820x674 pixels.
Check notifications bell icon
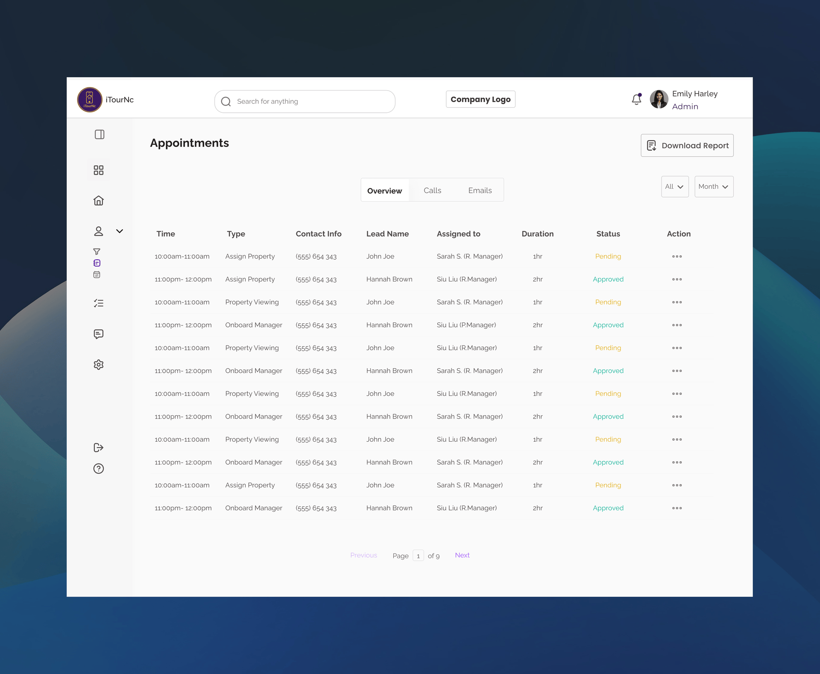(636, 100)
